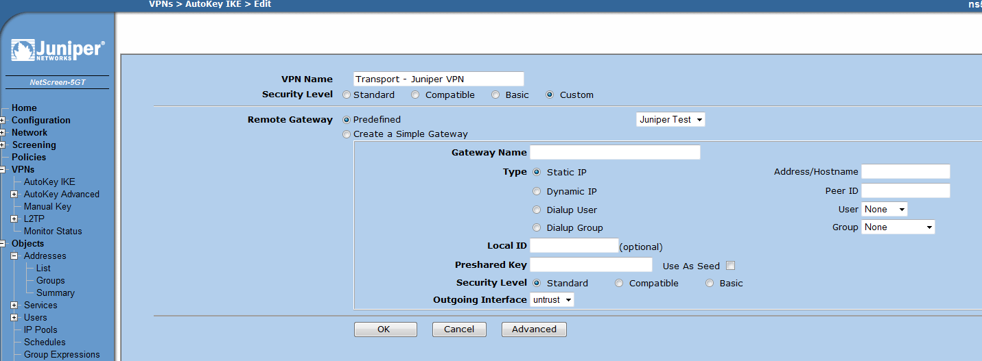Open the Juniper Test gateway dropdown

[670, 120]
